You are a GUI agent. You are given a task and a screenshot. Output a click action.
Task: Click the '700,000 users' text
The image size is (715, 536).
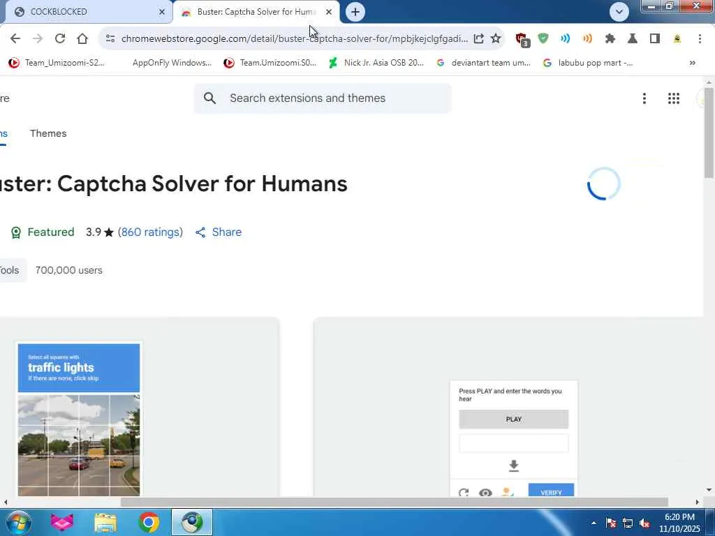(x=69, y=270)
